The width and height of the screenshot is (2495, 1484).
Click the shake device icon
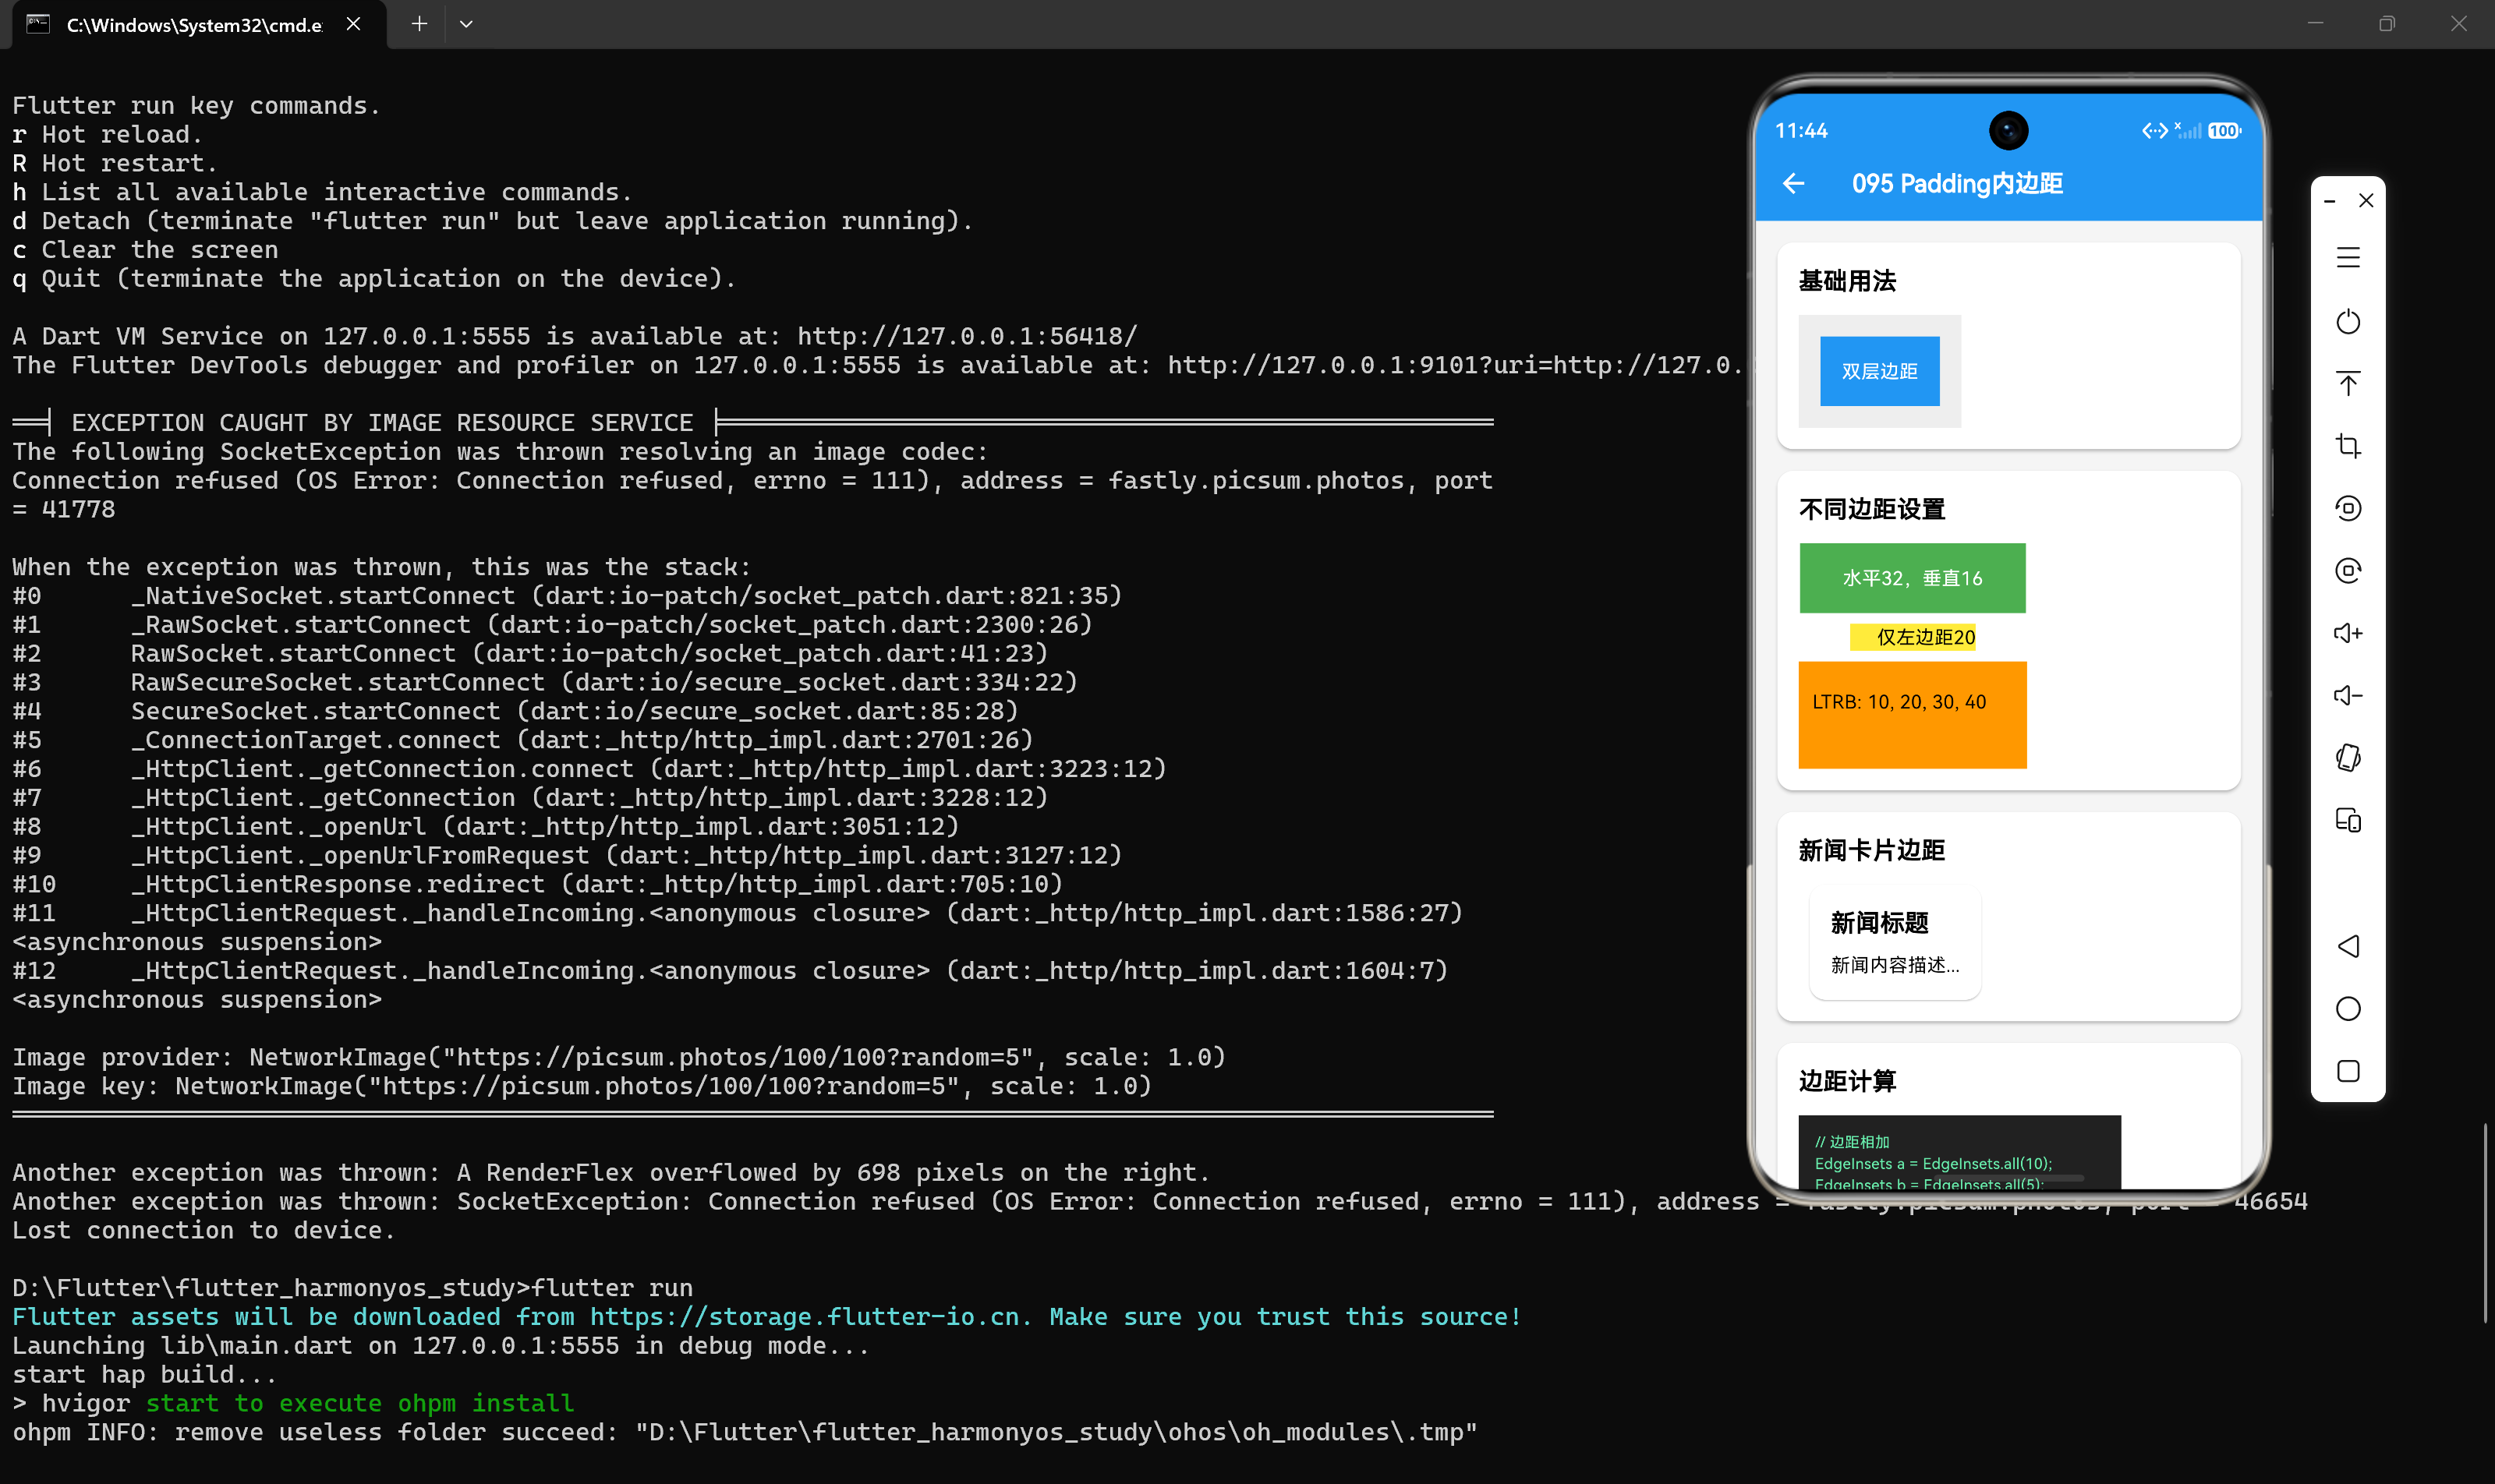(2348, 758)
